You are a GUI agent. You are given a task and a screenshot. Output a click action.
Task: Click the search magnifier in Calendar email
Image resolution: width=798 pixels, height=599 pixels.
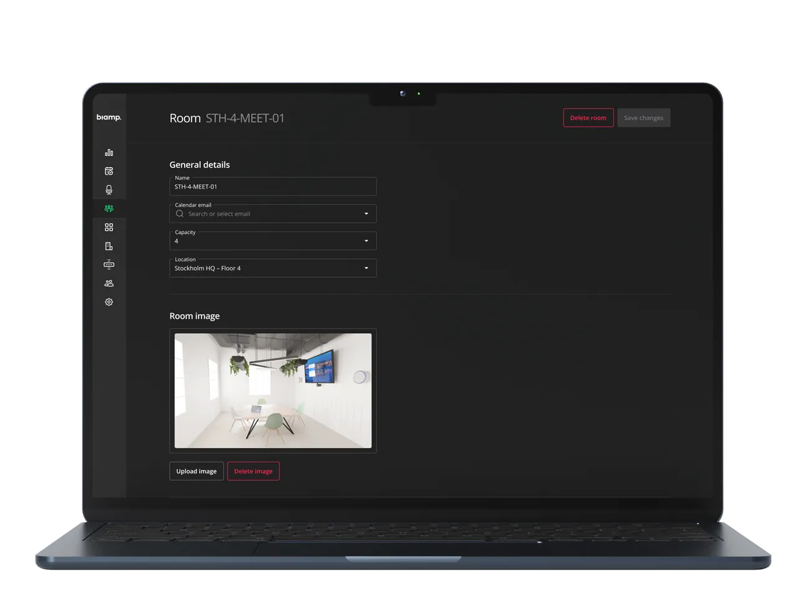(x=180, y=213)
